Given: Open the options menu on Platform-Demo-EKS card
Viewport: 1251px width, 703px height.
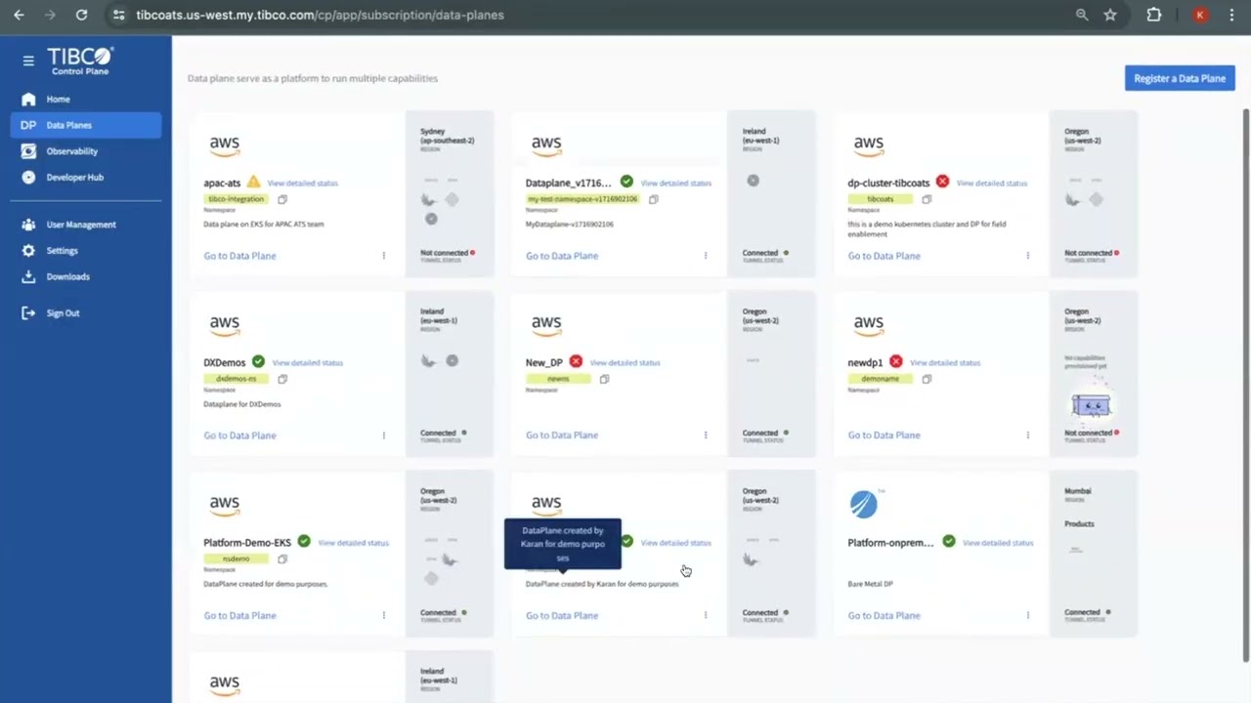Looking at the screenshot, I should 383,615.
